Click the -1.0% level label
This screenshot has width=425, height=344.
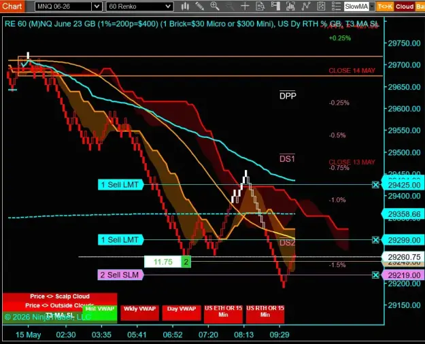(337, 200)
